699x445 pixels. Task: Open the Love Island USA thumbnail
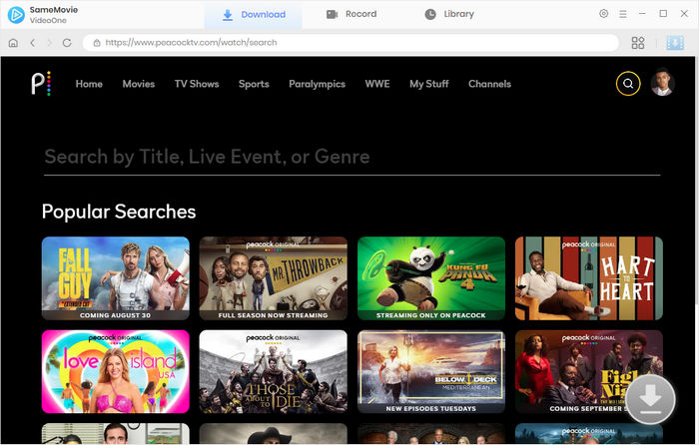[x=116, y=371]
